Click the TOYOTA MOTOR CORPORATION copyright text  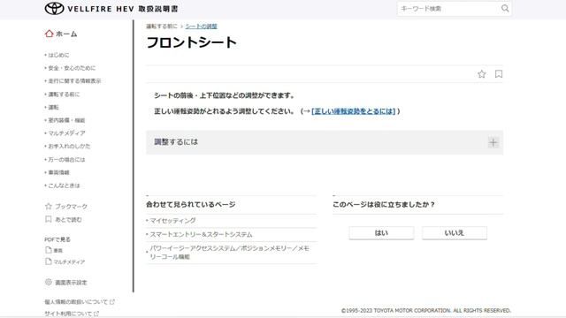pos(426,310)
